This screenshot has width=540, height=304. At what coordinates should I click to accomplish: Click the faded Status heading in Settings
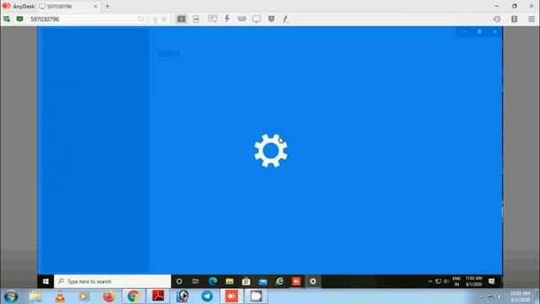coord(169,52)
